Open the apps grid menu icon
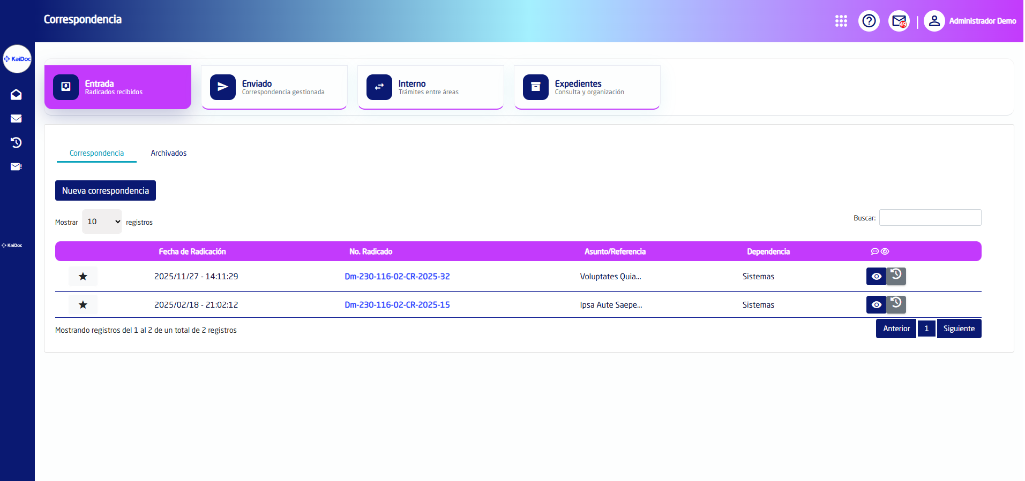The height and width of the screenshot is (481, 1025). tap(841, 21)
